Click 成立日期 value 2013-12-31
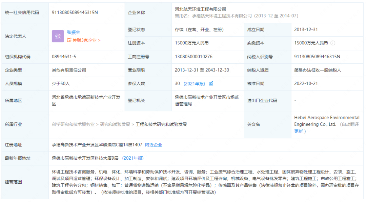This screenshot has width=366, height=202. (306, 30)
